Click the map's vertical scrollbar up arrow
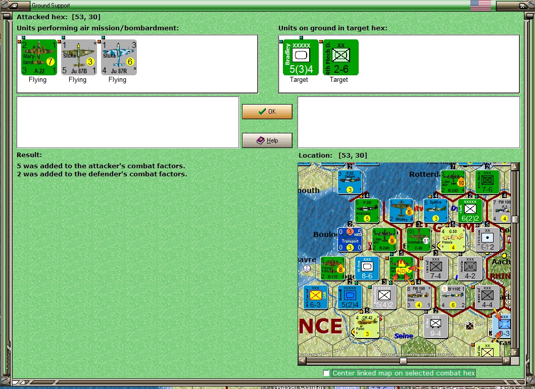Viewport: 535px width, 389px height. point(515,167)
